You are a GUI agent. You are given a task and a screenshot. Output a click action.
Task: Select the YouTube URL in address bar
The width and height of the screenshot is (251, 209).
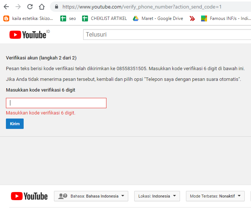[x=142, y=7]
